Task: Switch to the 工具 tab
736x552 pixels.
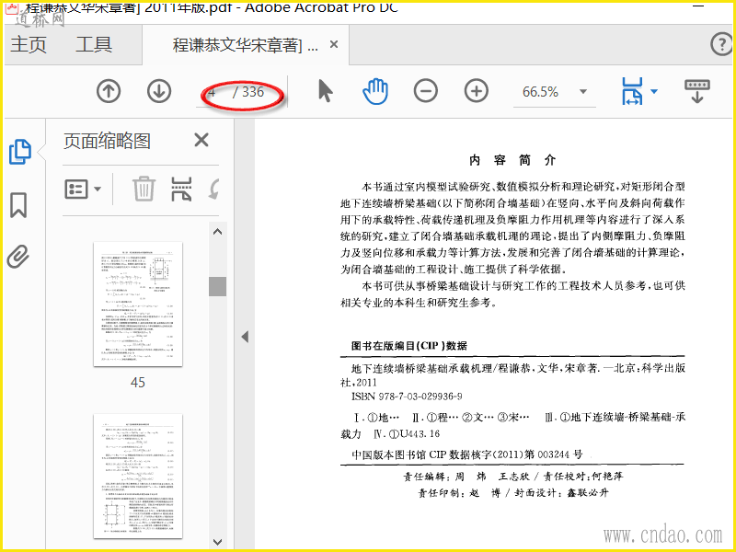Action: tap(94, 44)
